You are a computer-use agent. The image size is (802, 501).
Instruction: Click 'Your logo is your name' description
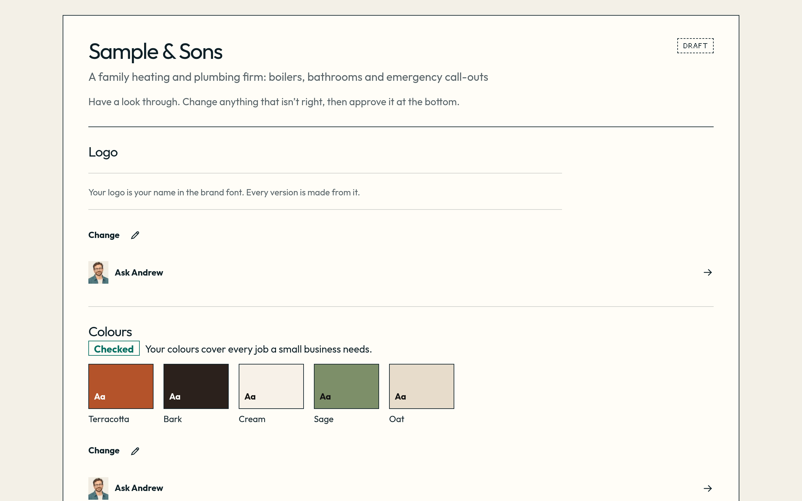[224, 193]
